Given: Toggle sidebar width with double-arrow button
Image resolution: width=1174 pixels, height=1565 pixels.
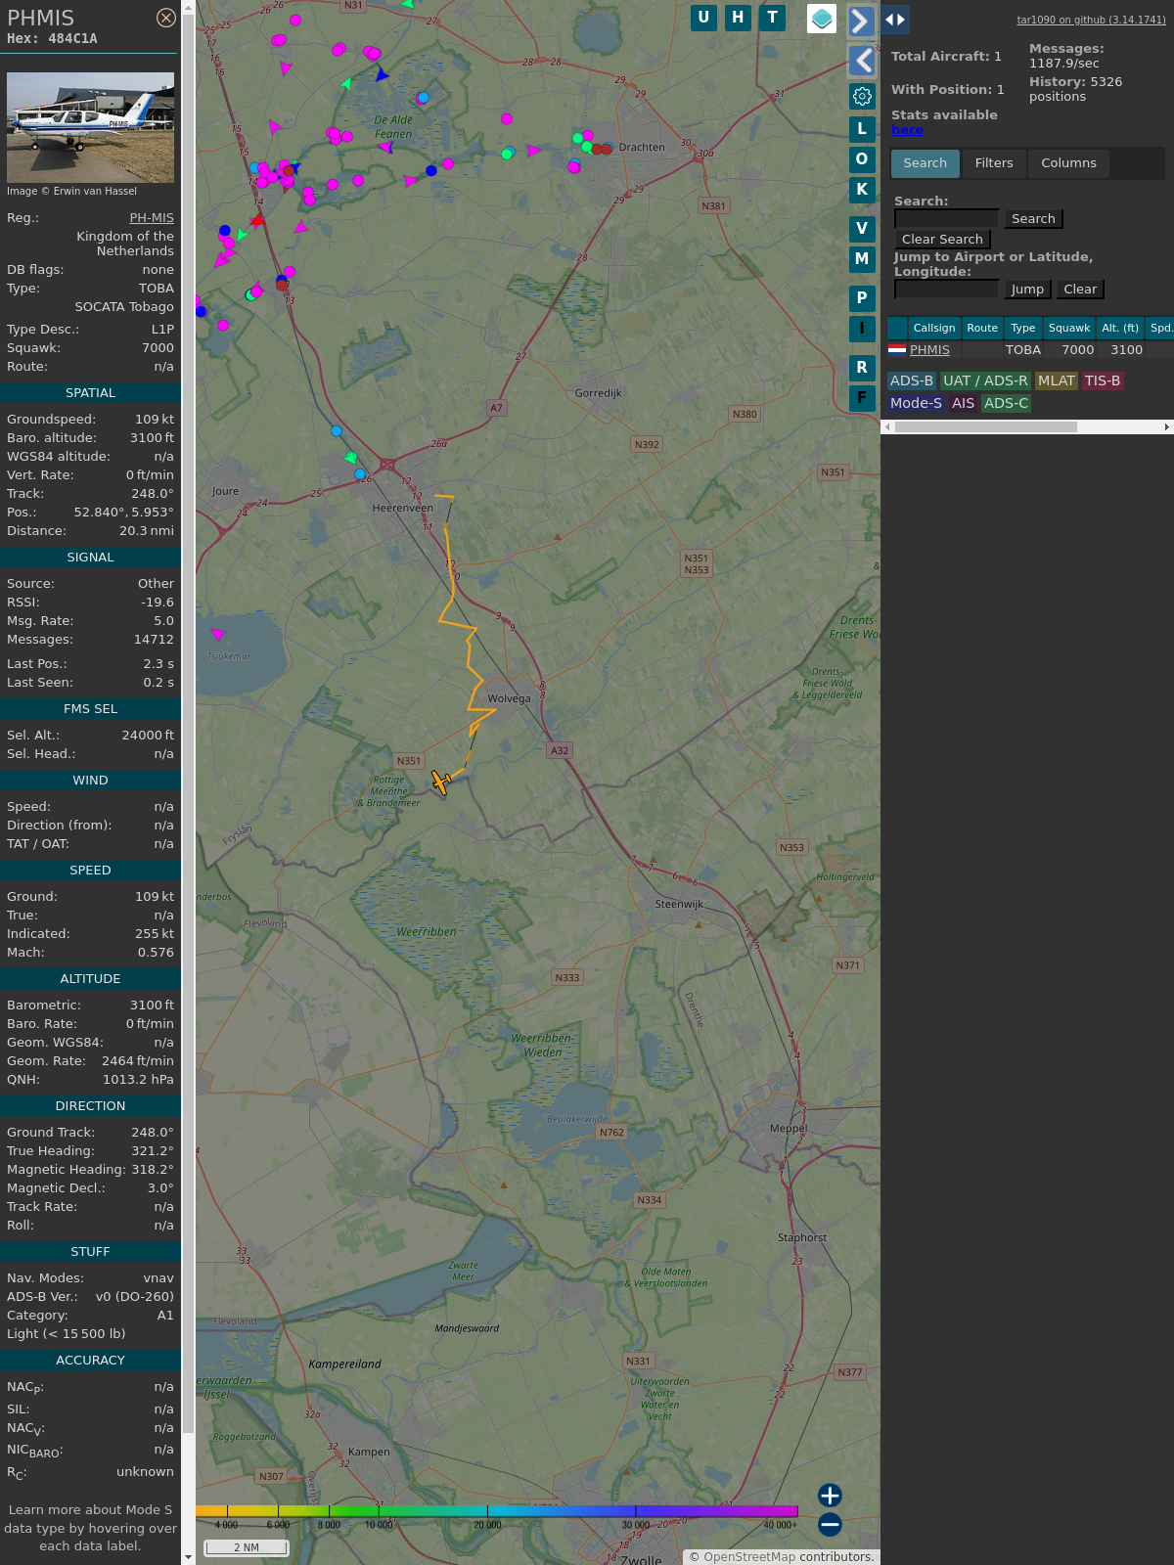Looking at the screenshot, I should coord(895,20).
